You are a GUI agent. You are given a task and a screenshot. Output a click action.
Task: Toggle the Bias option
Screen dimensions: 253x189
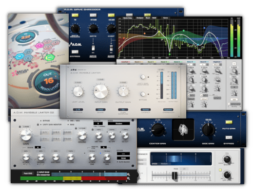pos(71,124)
